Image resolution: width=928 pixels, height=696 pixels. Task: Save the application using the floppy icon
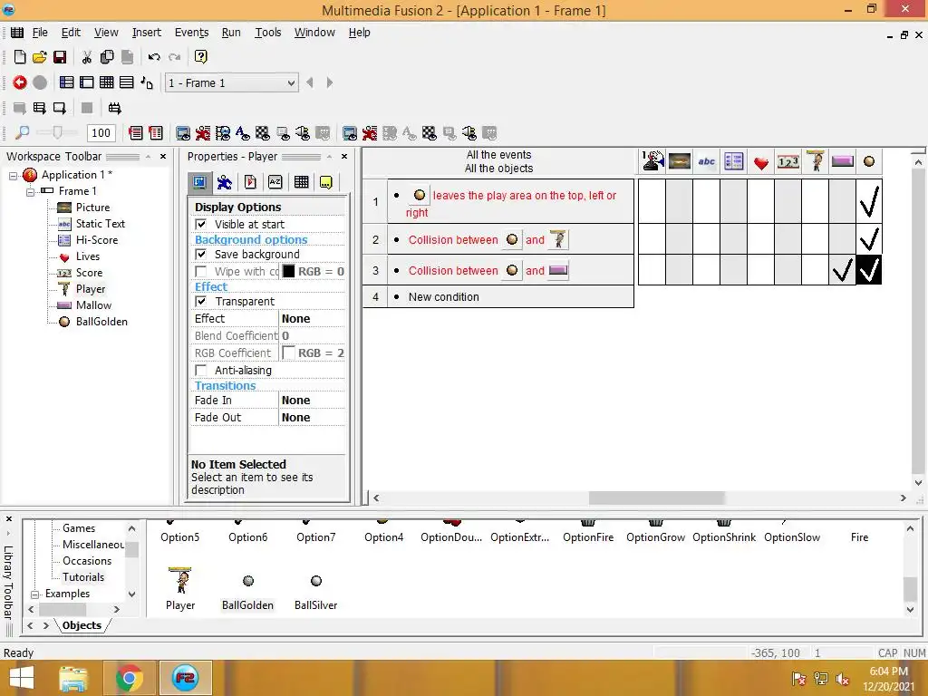click(60, 57)
